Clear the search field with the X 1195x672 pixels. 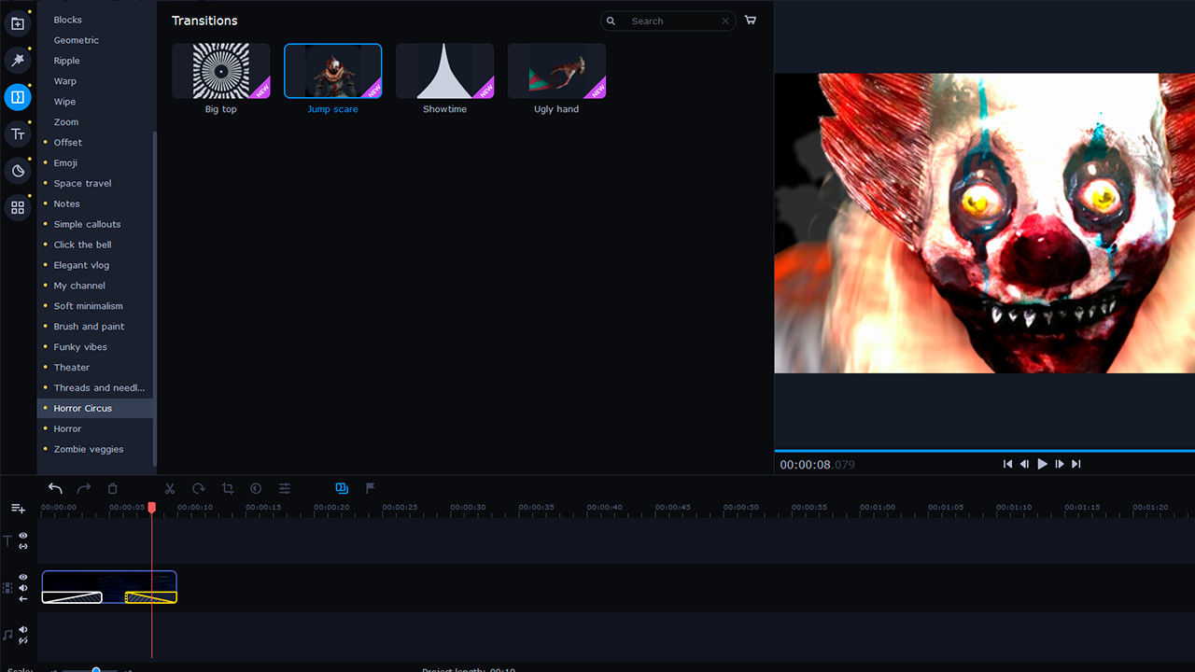[x=725, y=21]
